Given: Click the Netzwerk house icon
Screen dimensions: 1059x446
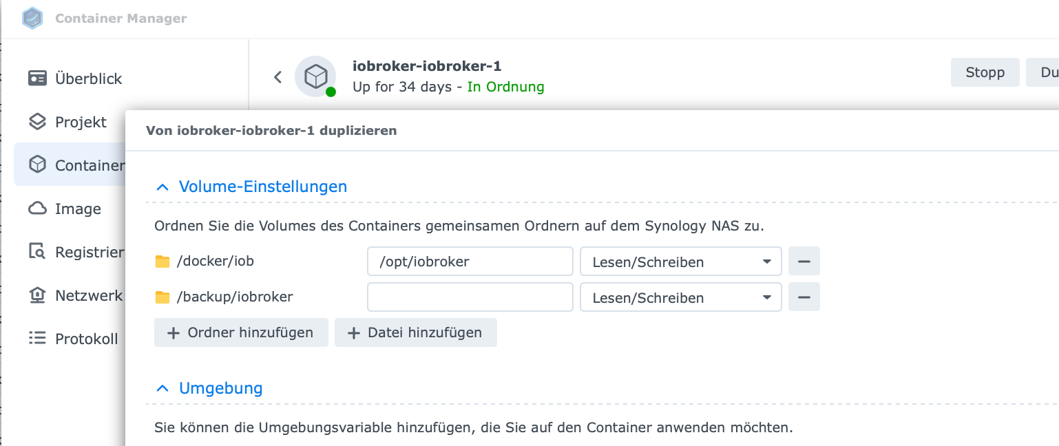Looking at the screenshot, I should tap(37, 295).
